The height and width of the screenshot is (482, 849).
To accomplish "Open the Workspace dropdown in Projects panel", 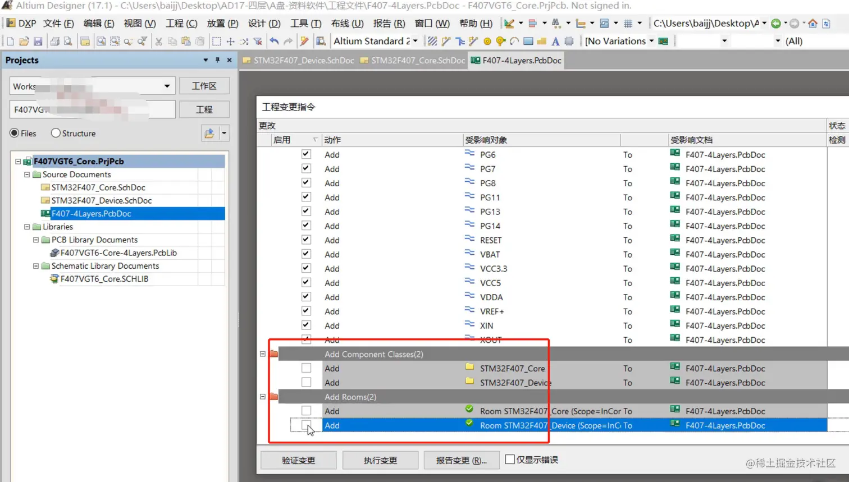I will [x=167, y=86].
